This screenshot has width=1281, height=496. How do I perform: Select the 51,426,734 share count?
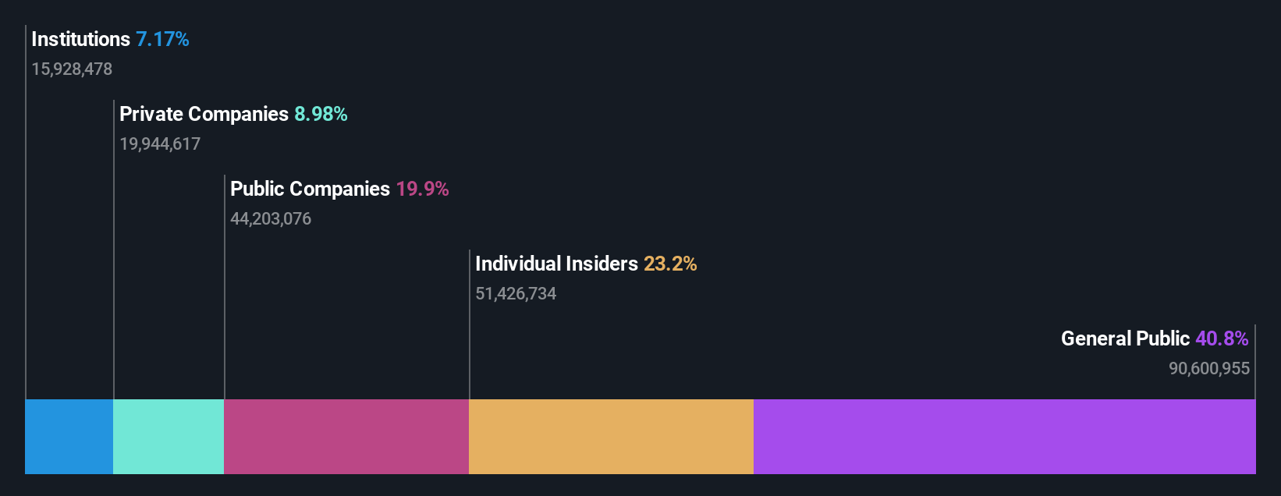click(516, 294)
